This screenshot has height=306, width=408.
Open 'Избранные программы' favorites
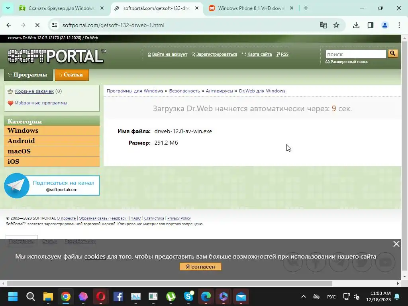(41, 103)
